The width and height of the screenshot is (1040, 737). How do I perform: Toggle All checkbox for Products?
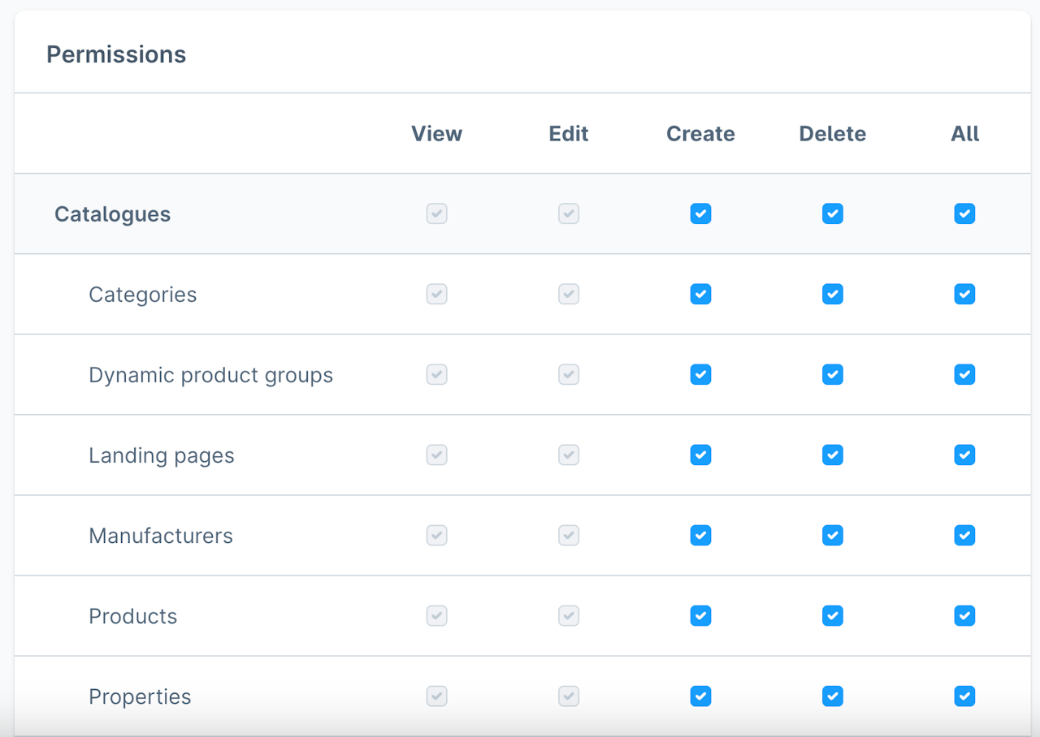click(x=964, y=615)
